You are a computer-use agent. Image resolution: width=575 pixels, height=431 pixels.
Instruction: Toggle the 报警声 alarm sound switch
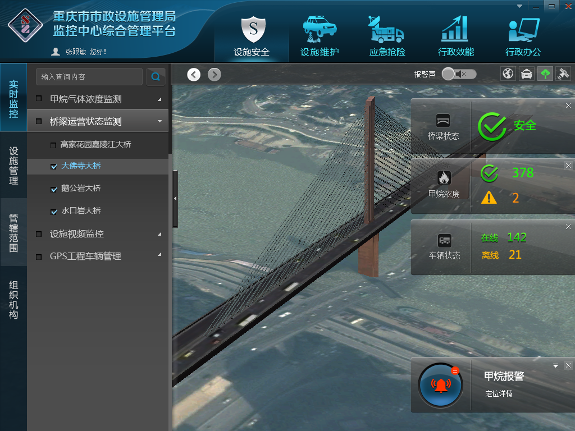[459, 74]
